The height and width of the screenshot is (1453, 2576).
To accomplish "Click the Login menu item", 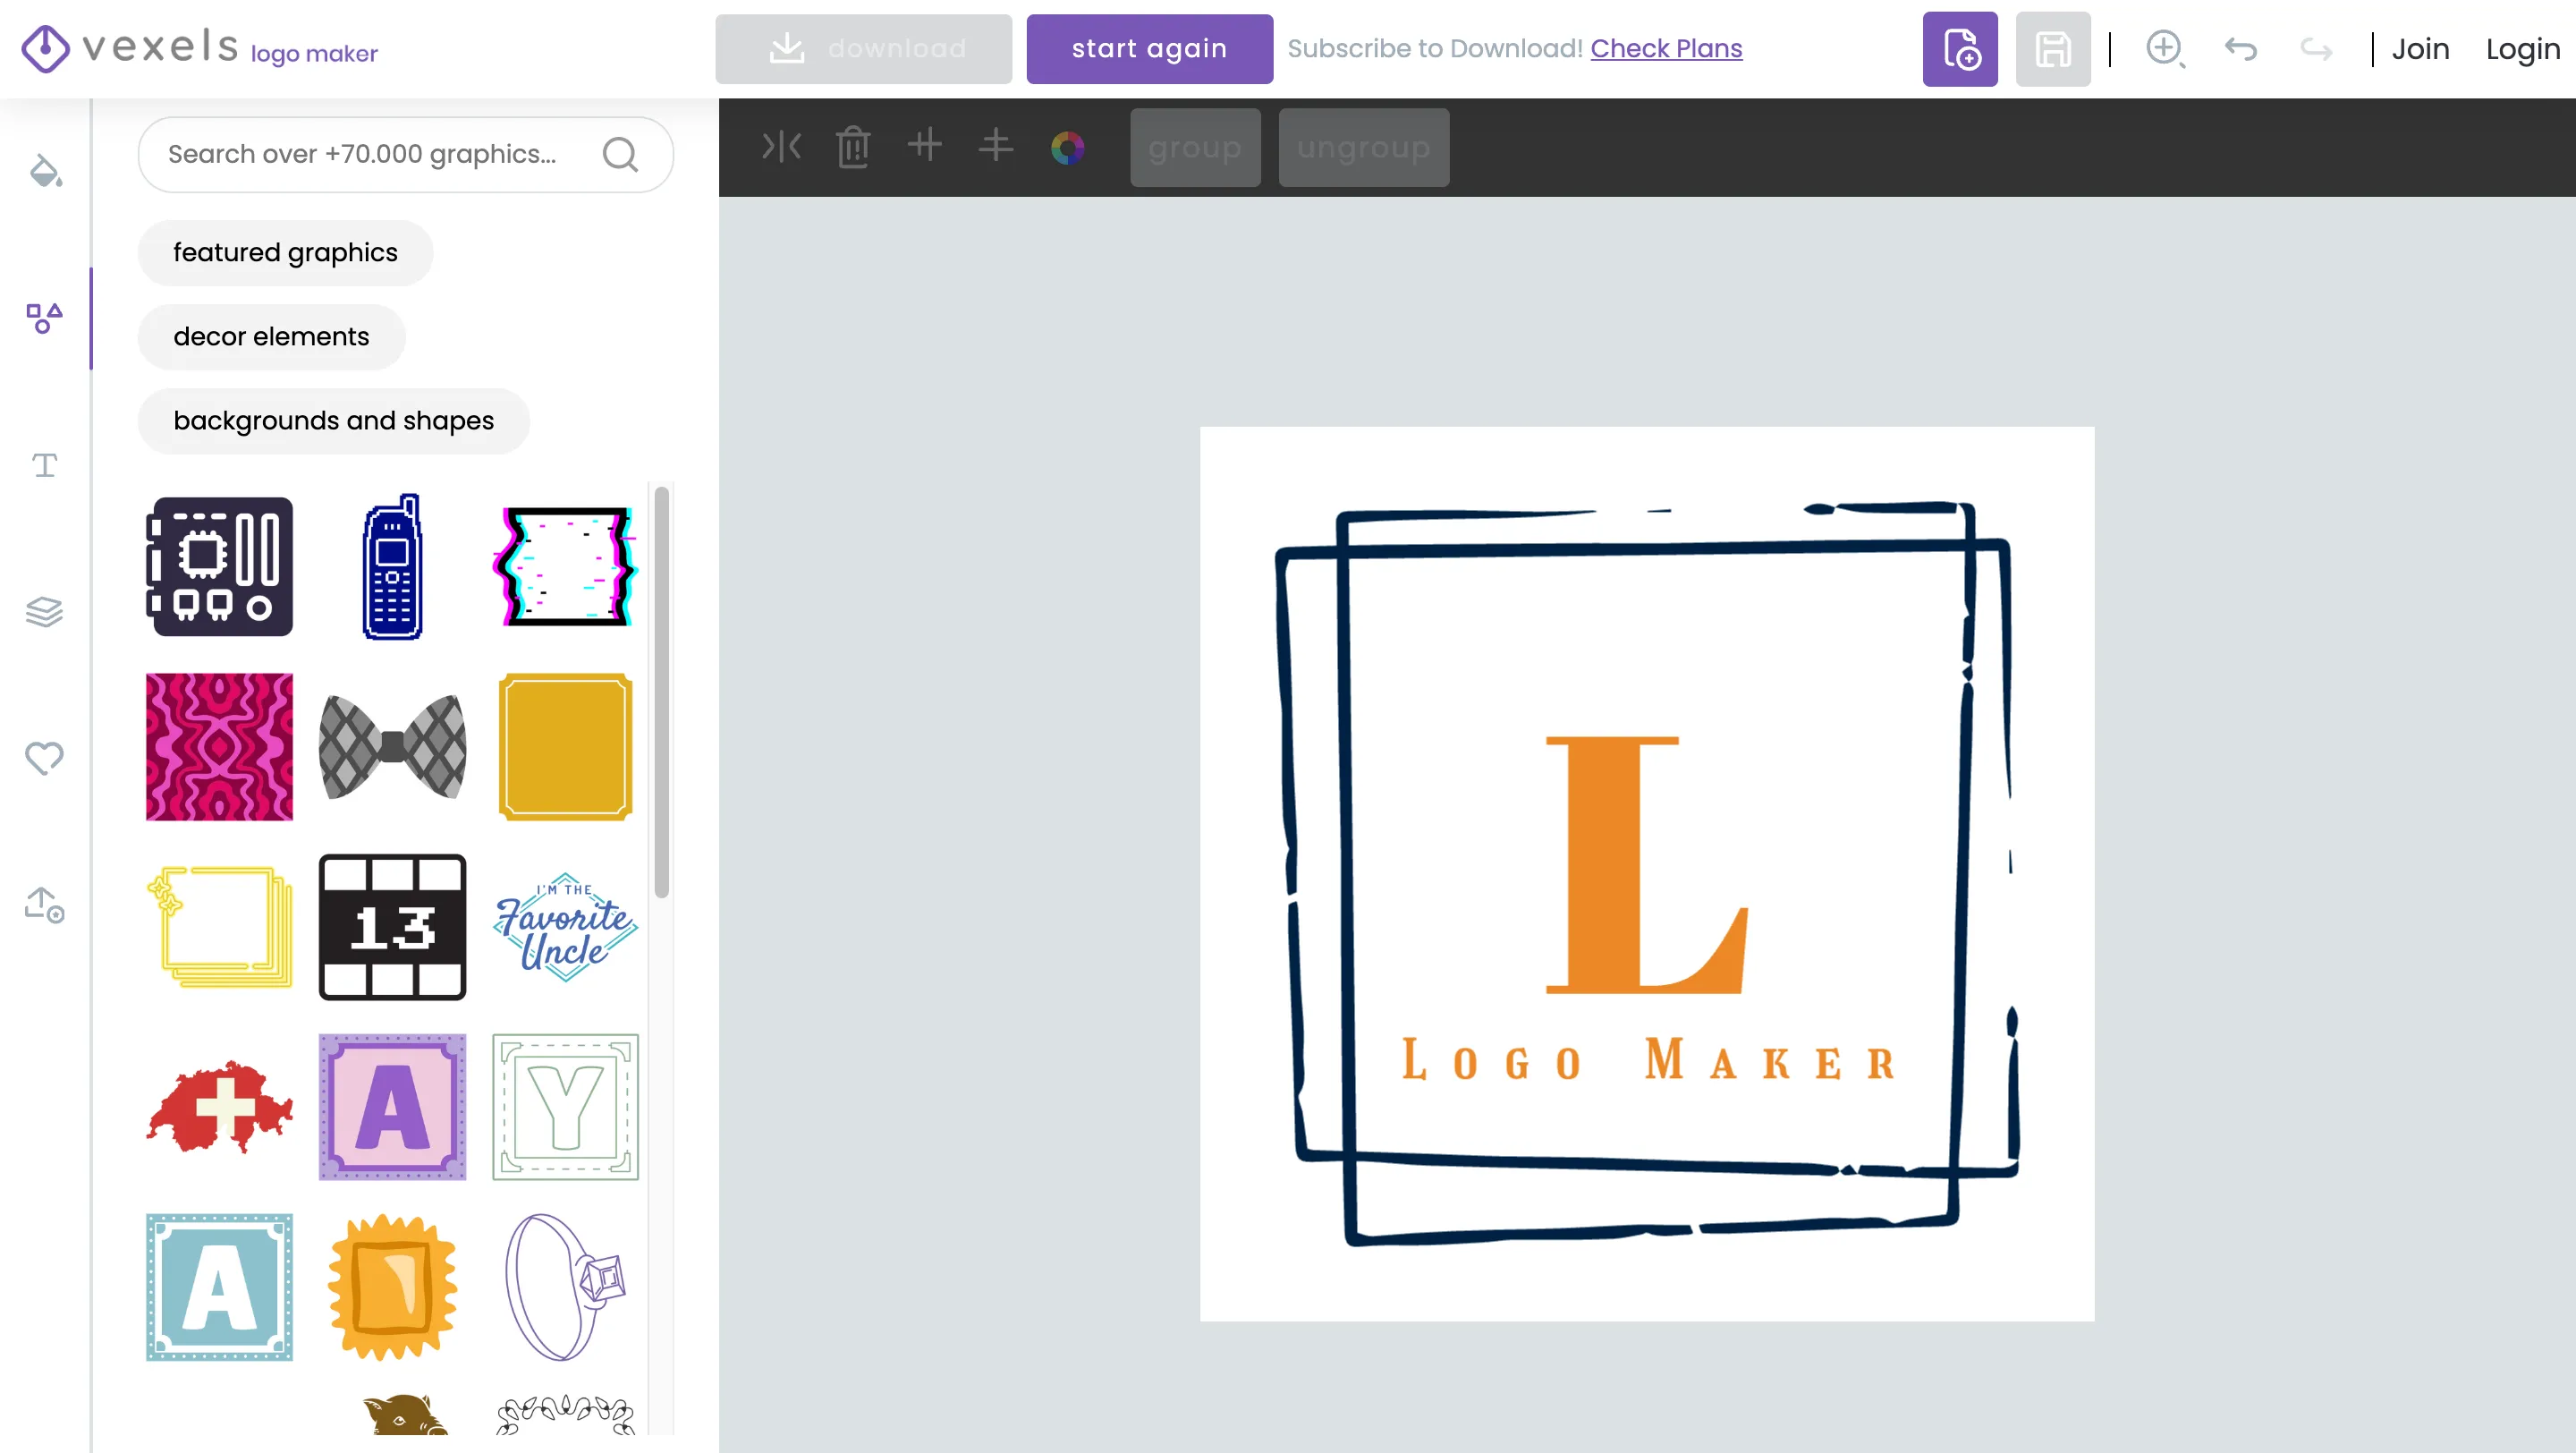I will 2521,47.
